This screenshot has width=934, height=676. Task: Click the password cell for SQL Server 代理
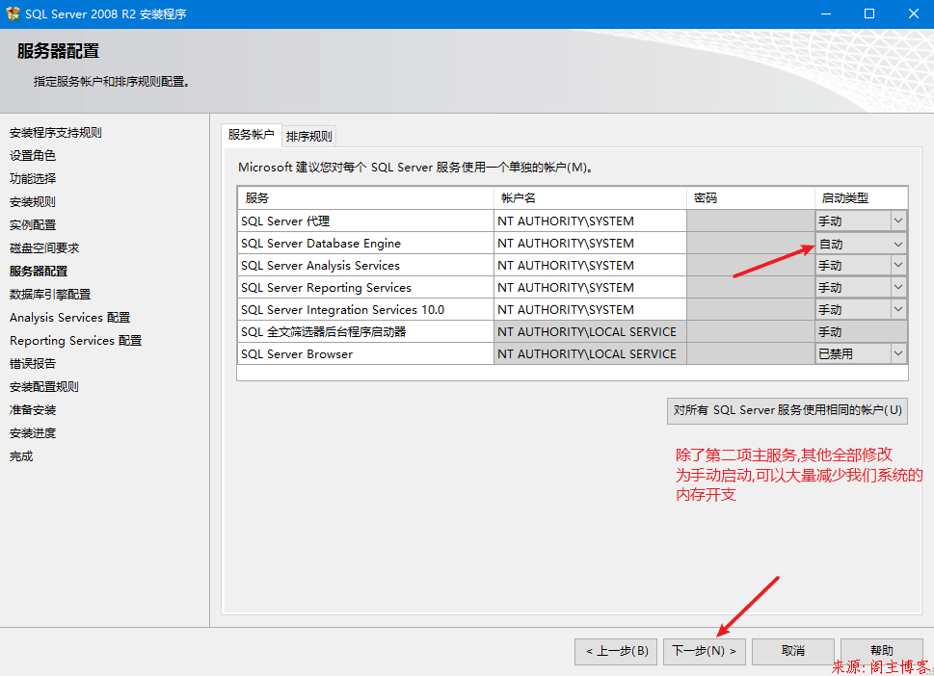[751, 221]
